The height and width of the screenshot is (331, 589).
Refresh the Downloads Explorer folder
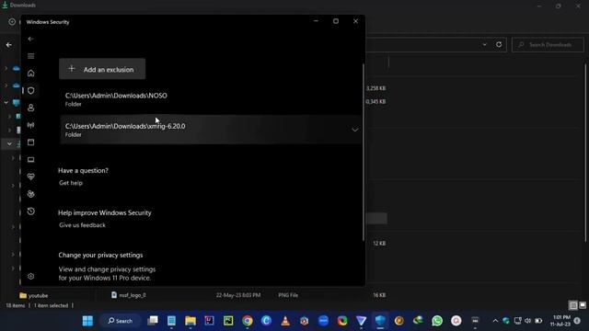click(x=499, y=45)
